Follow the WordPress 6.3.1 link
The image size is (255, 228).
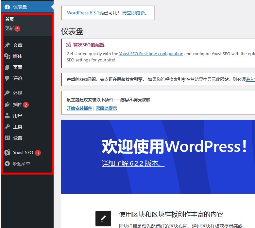(x=83, y=13)
